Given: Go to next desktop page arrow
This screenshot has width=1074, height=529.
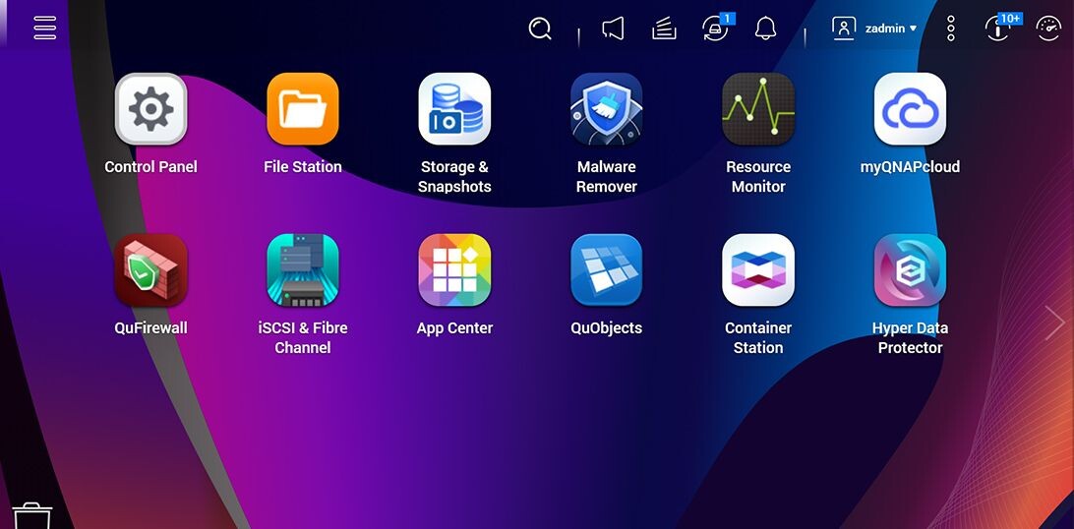Looking at the screenshot, I should point(1054,323).
